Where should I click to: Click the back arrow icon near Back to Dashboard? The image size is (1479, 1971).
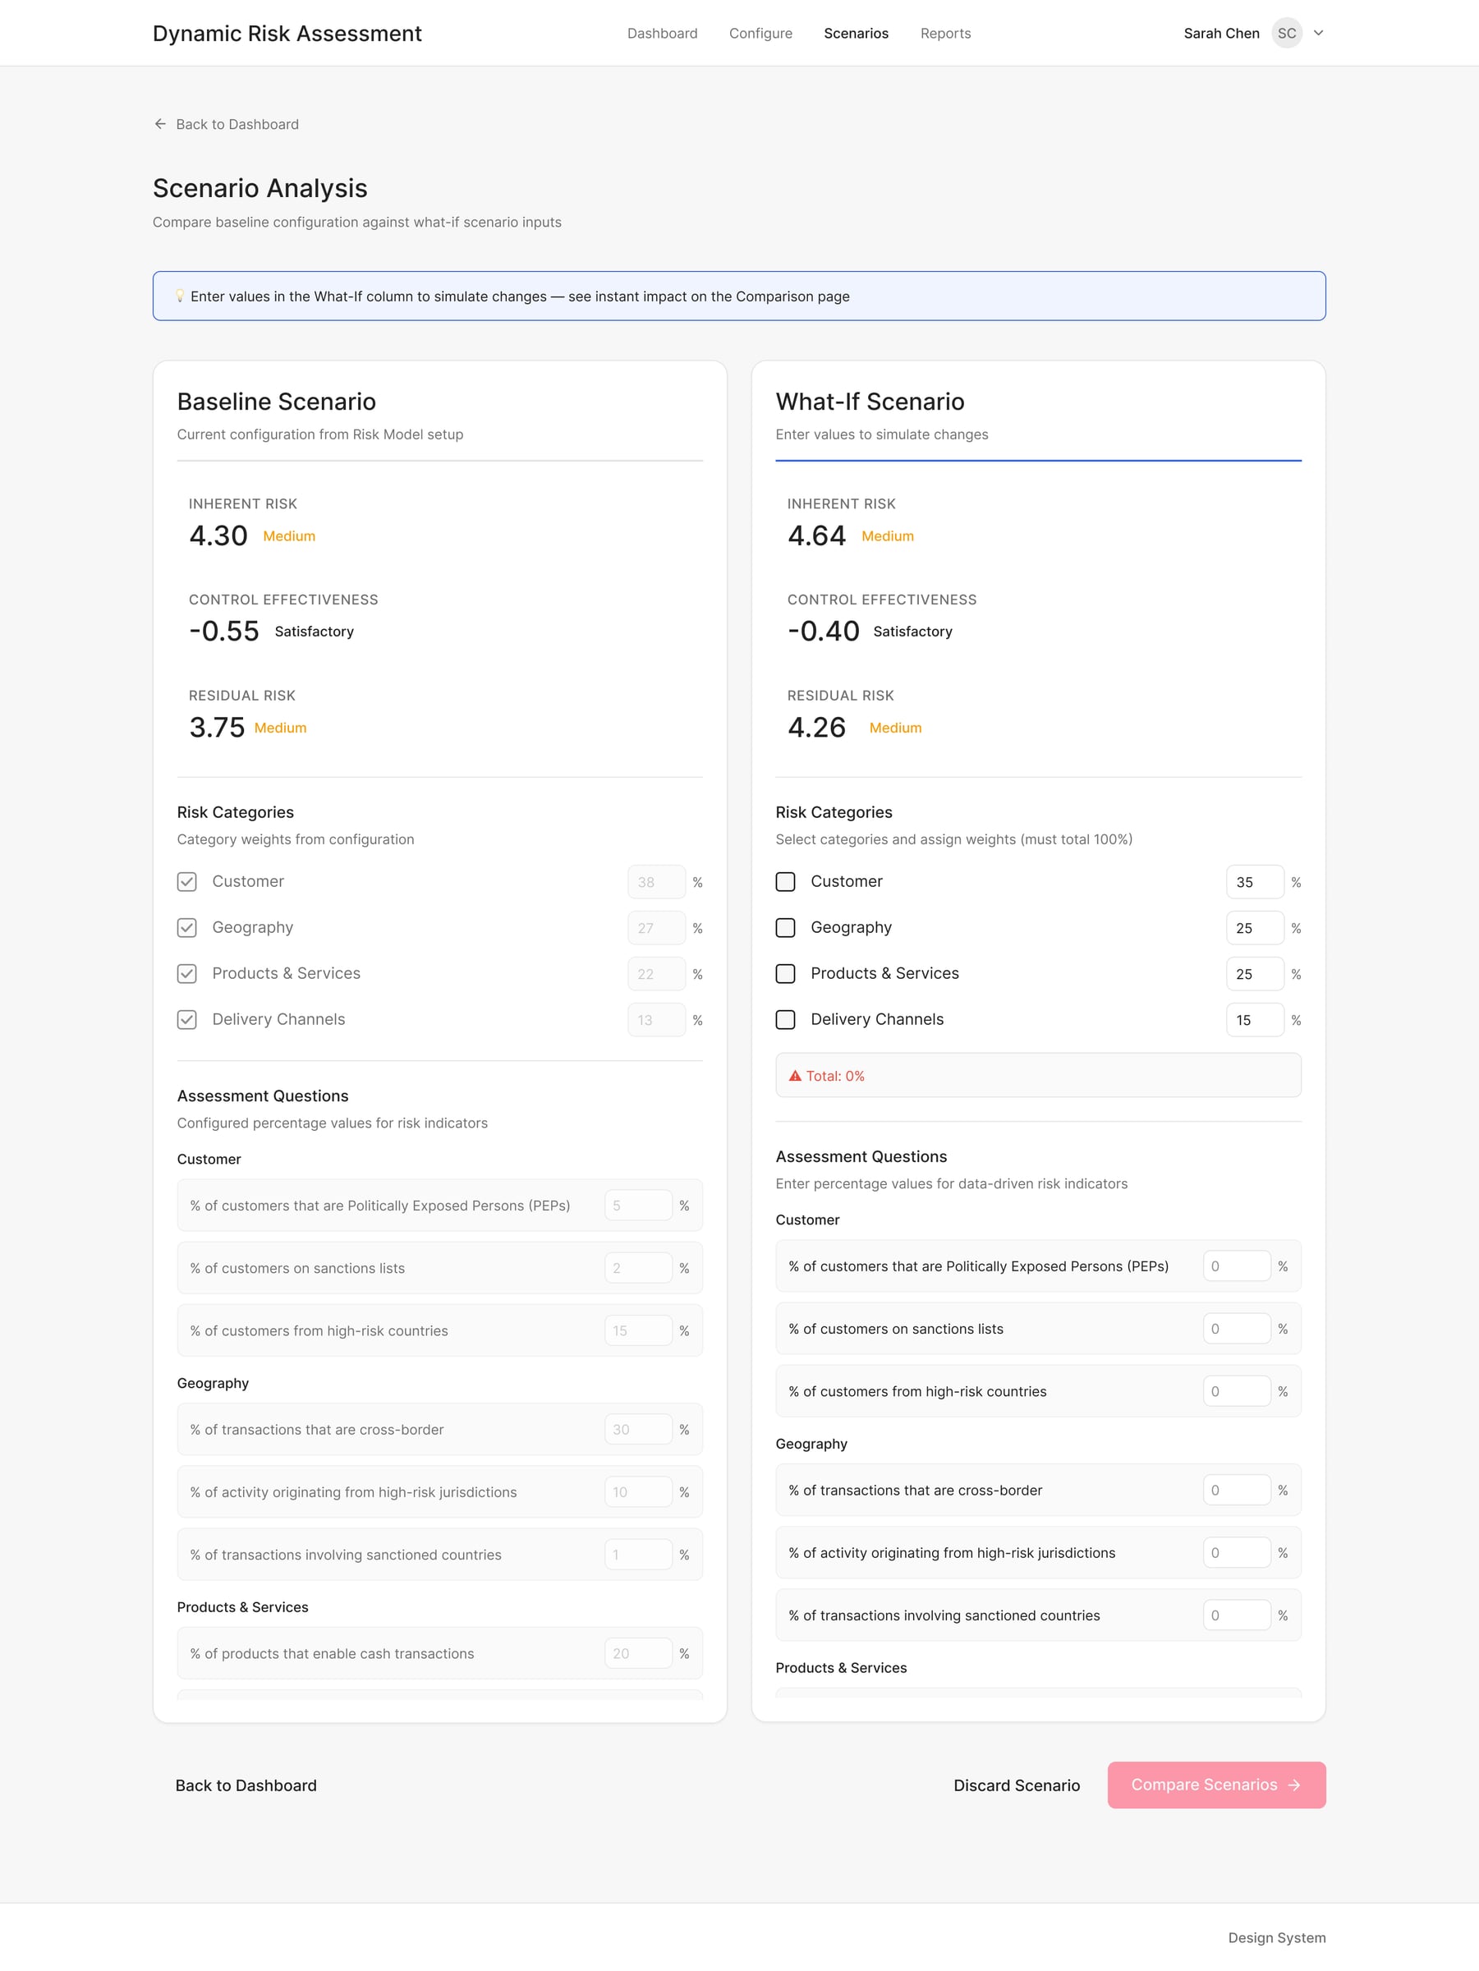(x=160, y=124)
